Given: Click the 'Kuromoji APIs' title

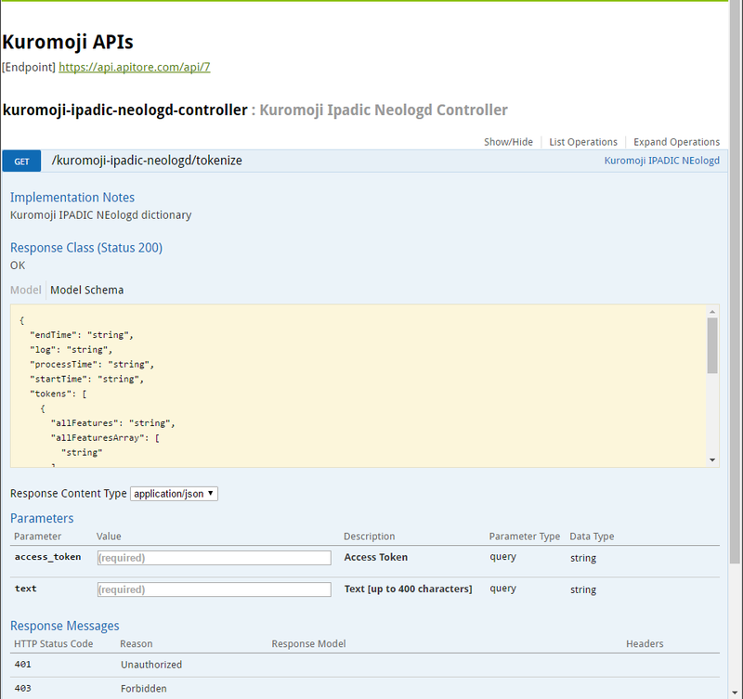Looking at the screenshot, I should click(68, 42).
